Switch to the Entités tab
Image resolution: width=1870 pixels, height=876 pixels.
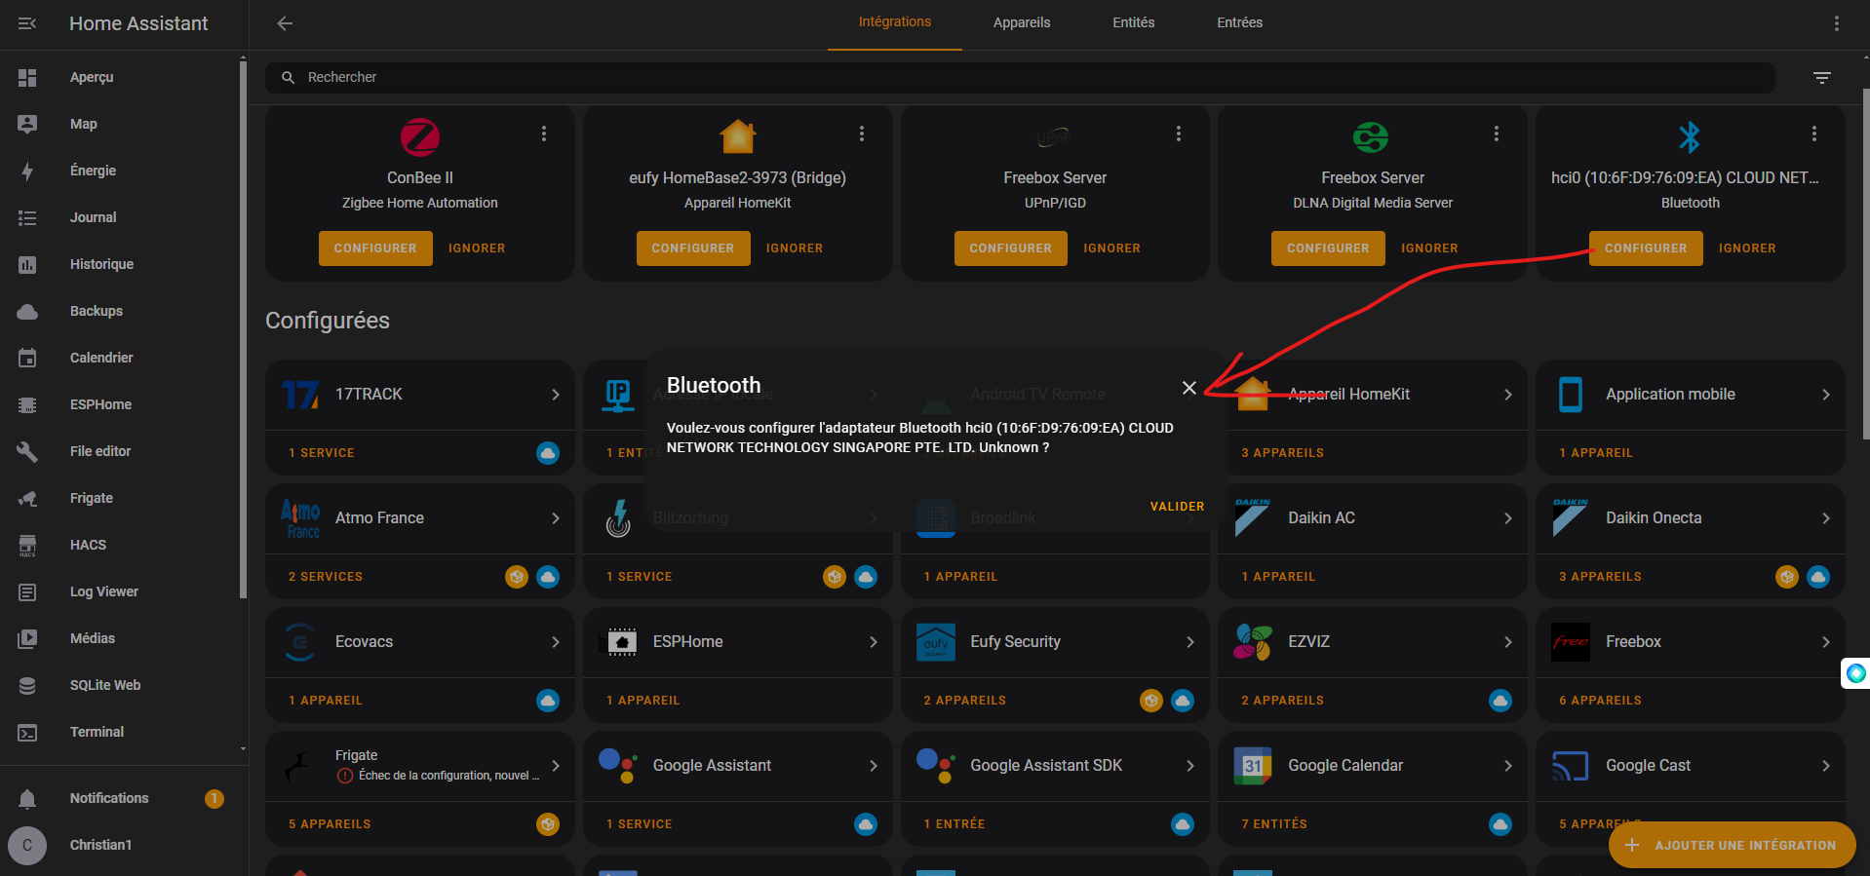pos(1134,22)
